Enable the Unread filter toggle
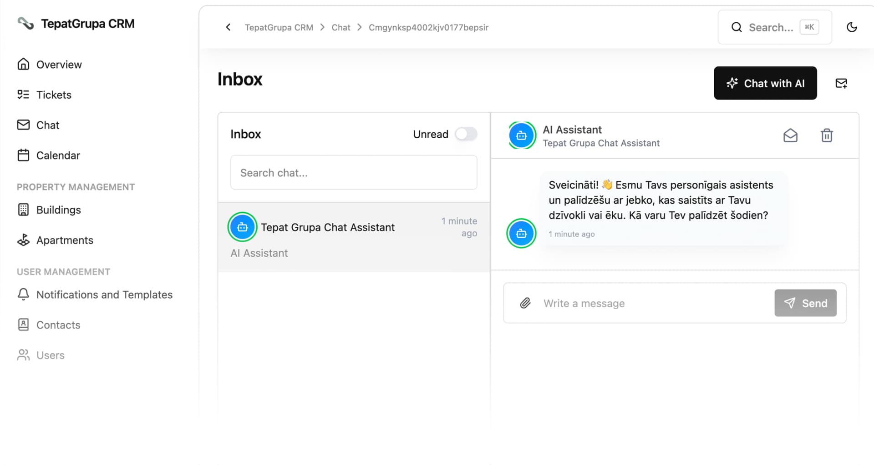 click(x=466, y=134)
